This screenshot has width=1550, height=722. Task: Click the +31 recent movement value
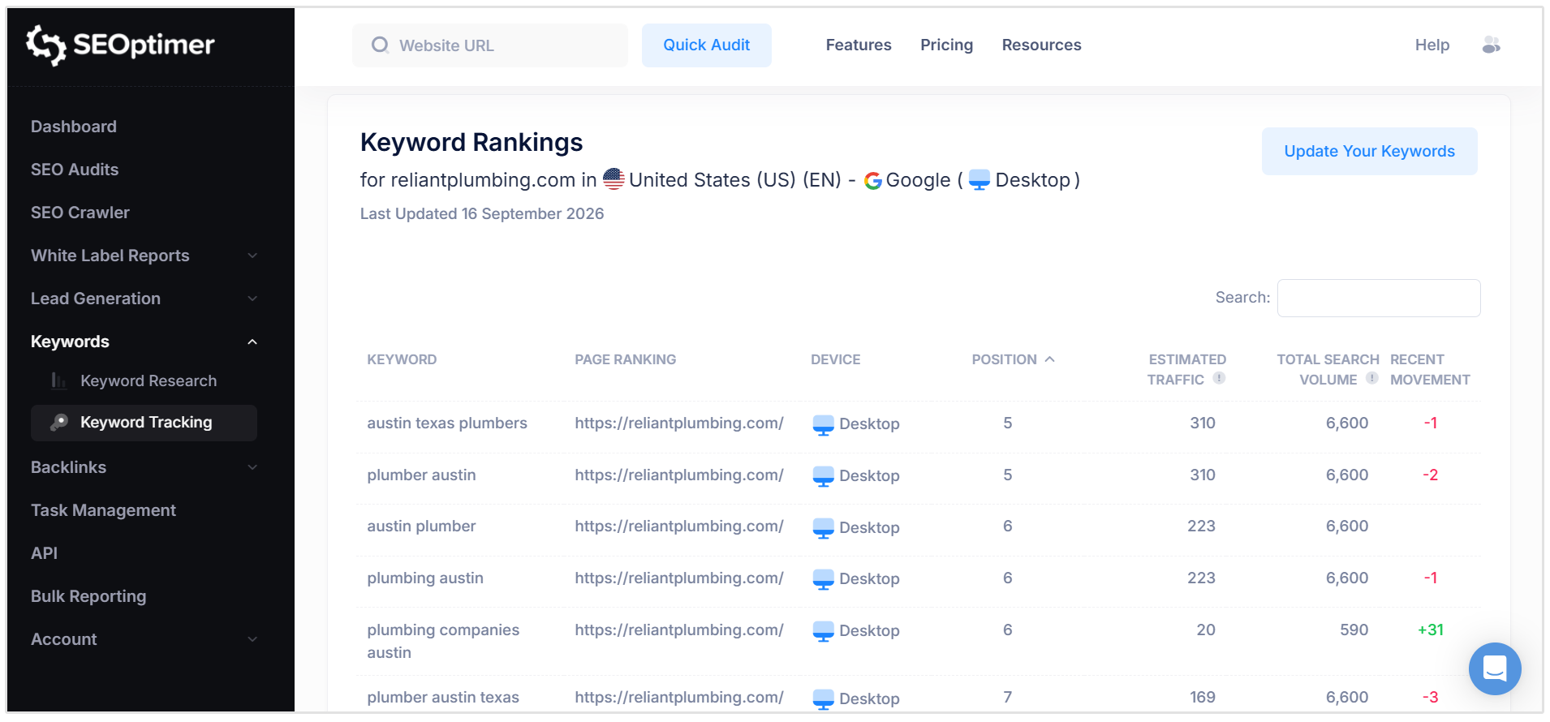(1430, 630)
